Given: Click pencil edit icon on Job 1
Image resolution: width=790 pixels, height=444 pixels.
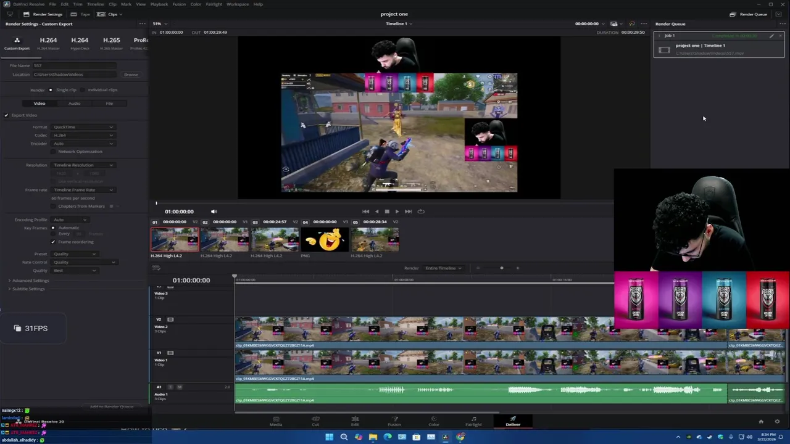Looking at the screenshot, I should pyautogui.click(x=771, y=36).
